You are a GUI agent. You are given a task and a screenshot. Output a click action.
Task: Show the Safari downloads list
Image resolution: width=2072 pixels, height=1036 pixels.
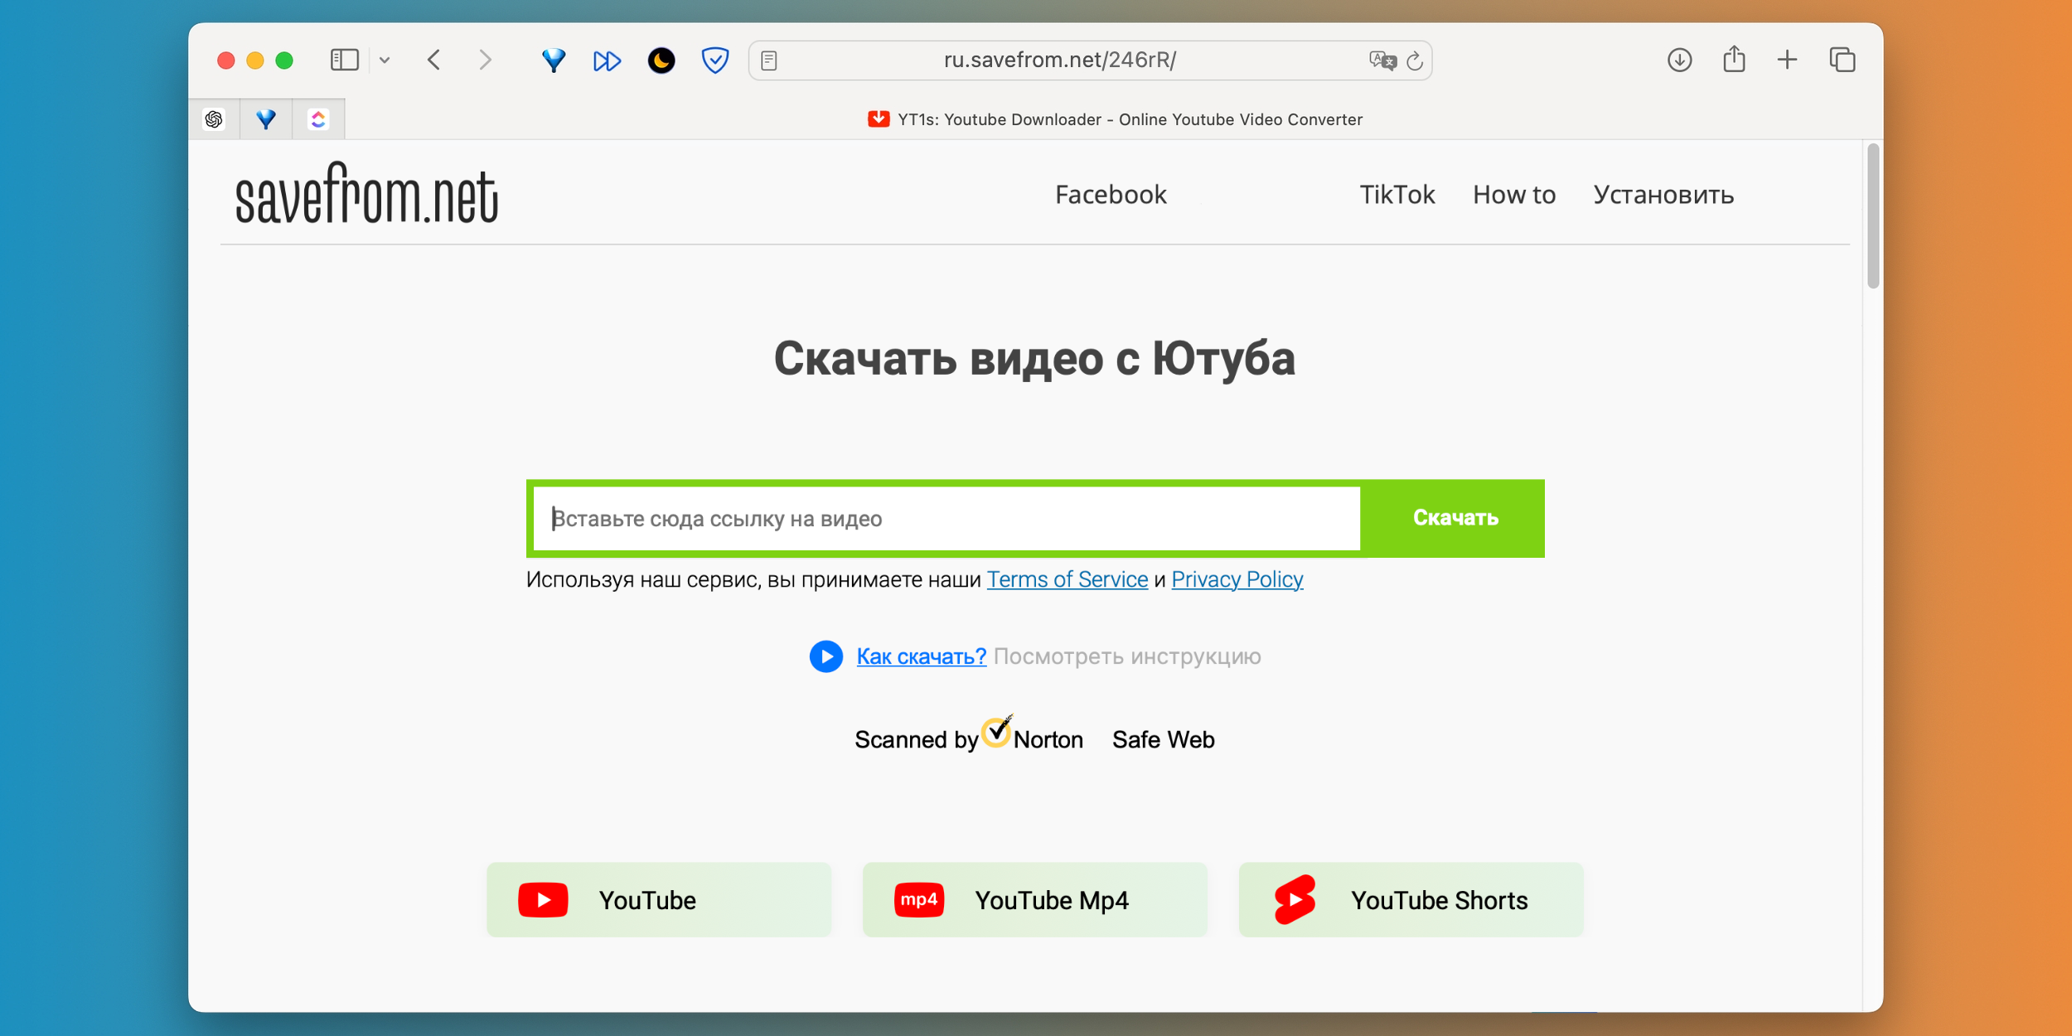(x=1679, y=60)
